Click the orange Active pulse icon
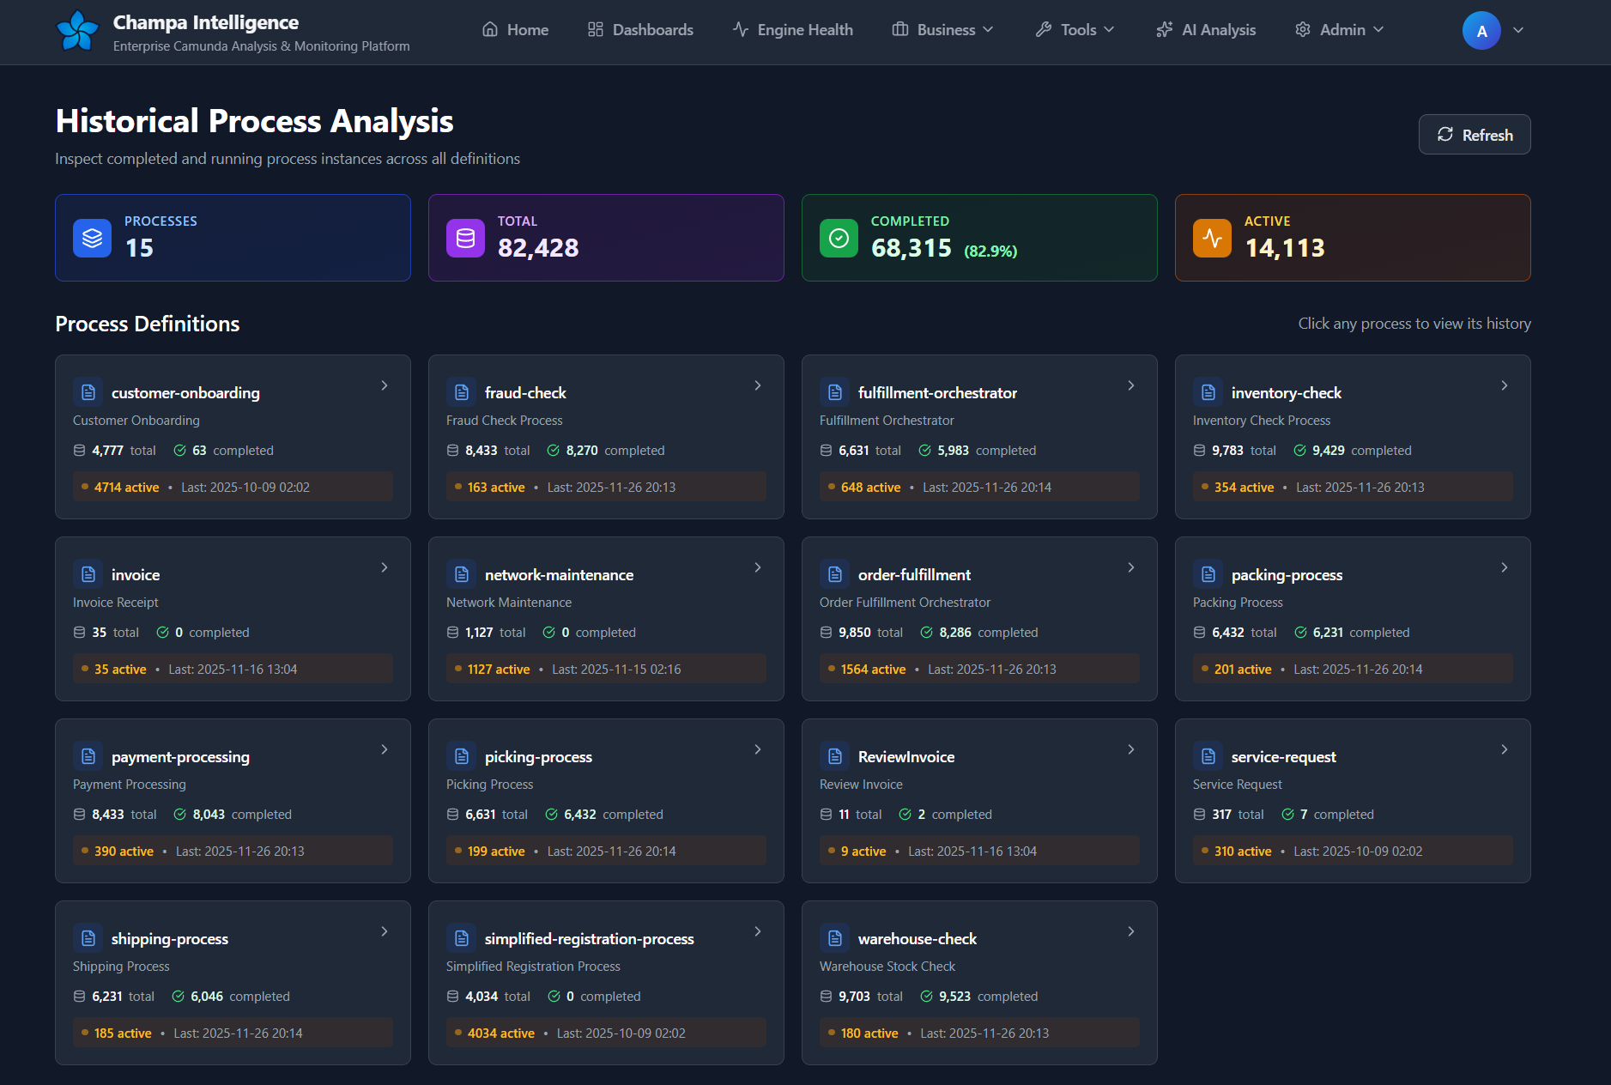The width and height of the screenshot is (1611, 1085). pyautogui.click(x=1212, y=238)
